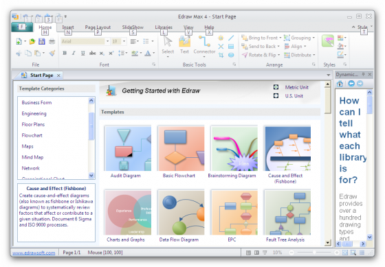Choose the Text tool icon

click(184, 42)
